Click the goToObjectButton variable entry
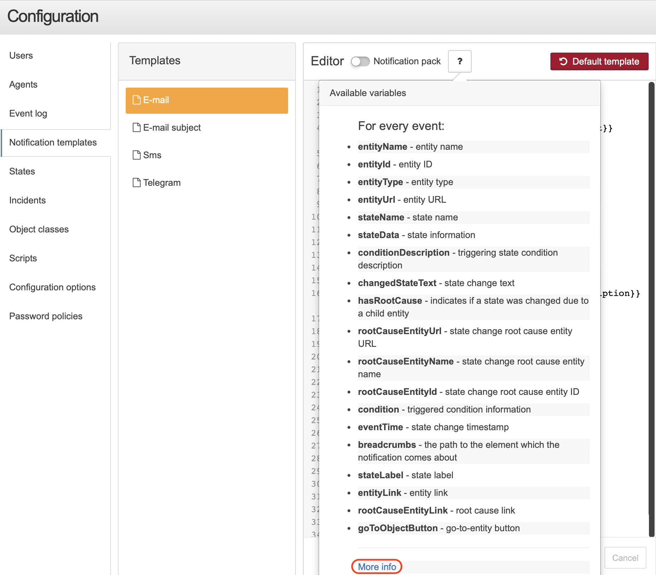656x575 pixels. (x=473, y=528)
